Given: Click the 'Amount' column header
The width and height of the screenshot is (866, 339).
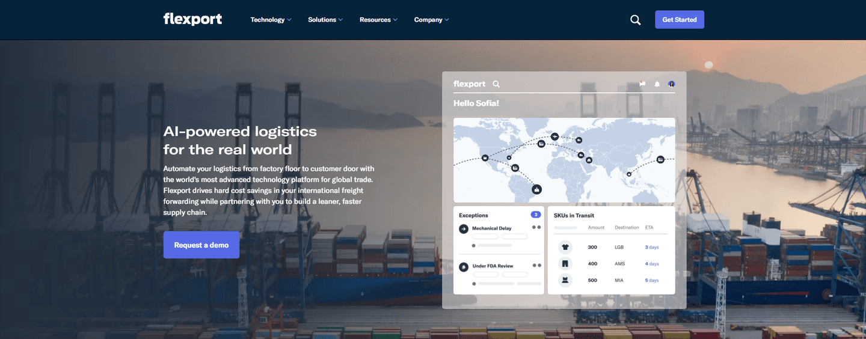Looking at the screenshot, I should coord(596,228).
